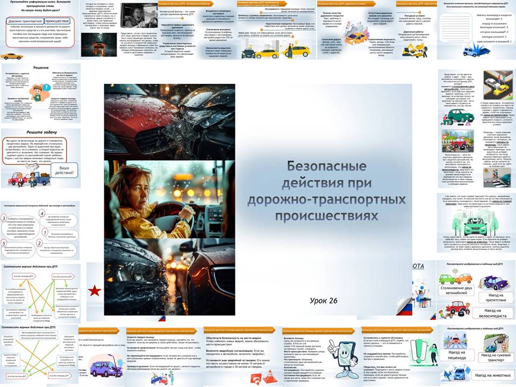The image size is (516, 387).
Task: Click the numbered circle 5 in the algorithm diagram
Action: pyautogui.click(x=4, y=242)
